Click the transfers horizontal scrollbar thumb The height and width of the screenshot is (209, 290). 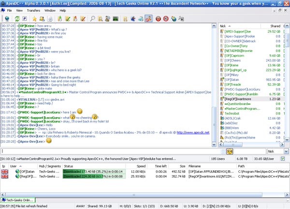[134, 195]
